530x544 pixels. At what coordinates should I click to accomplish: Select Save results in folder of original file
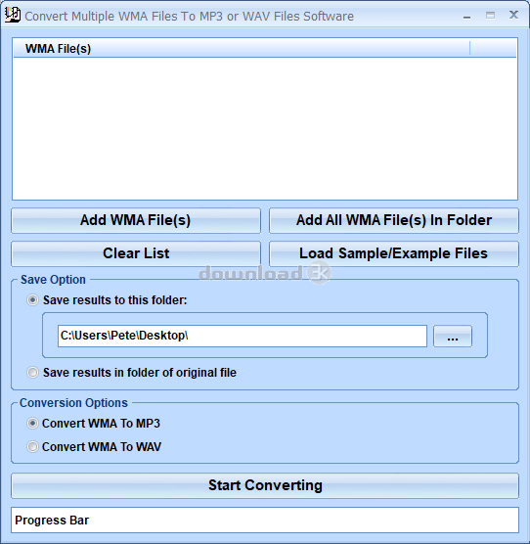(x=32, y=373)
